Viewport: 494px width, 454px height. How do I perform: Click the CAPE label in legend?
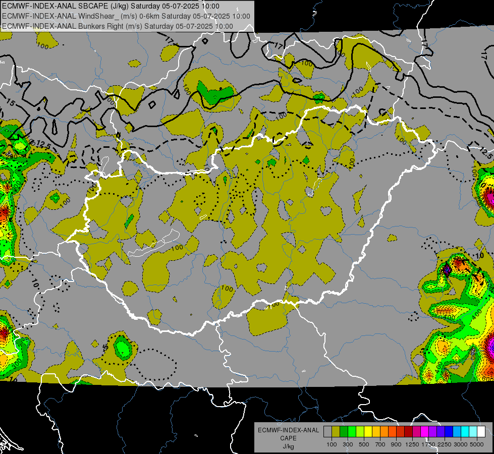[288, 438]
